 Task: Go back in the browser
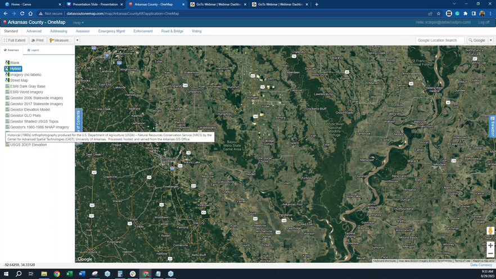tap(6, 13)
